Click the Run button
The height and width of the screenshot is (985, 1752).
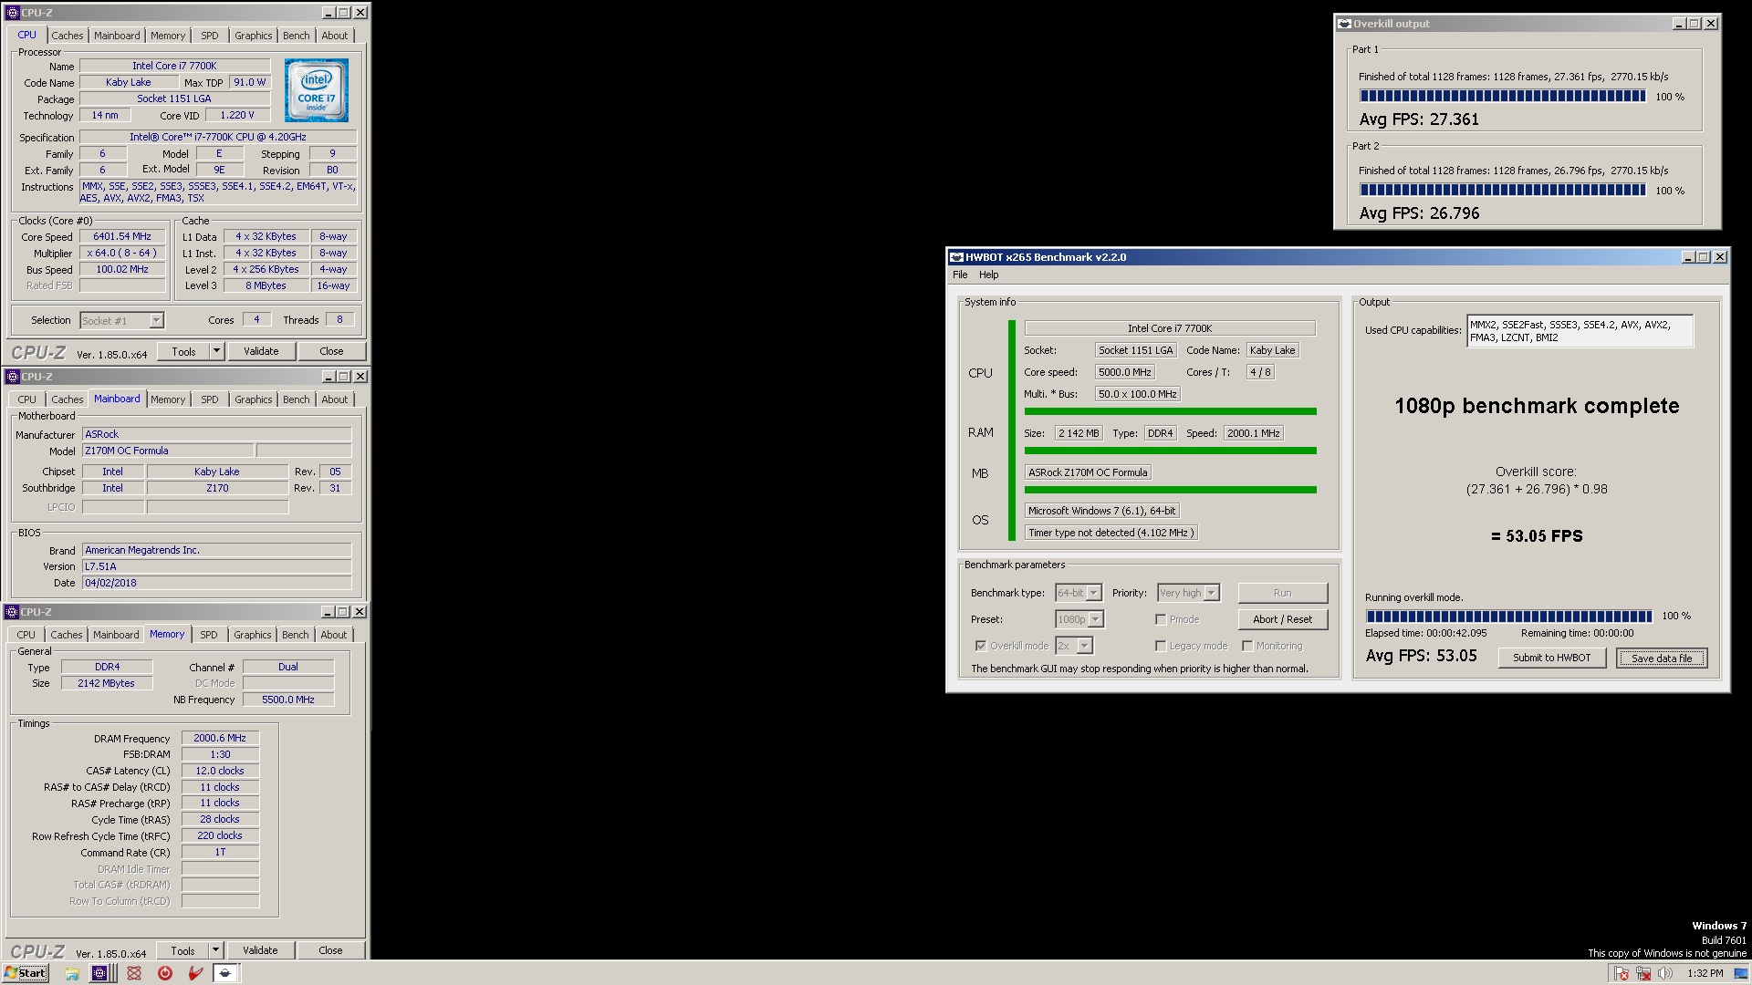pyautogui.click(x=1282, y=593)
